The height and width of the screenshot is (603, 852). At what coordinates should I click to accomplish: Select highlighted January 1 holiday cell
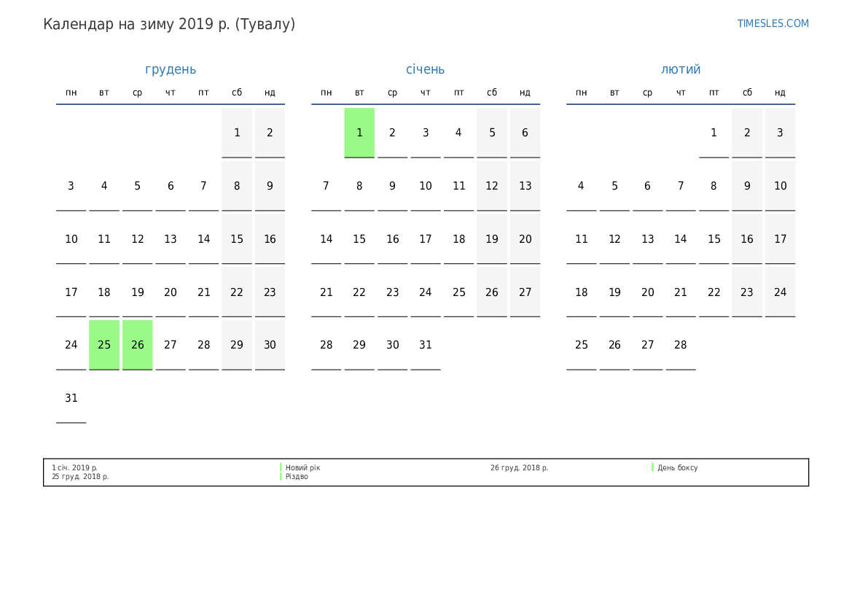pos(359,133)
